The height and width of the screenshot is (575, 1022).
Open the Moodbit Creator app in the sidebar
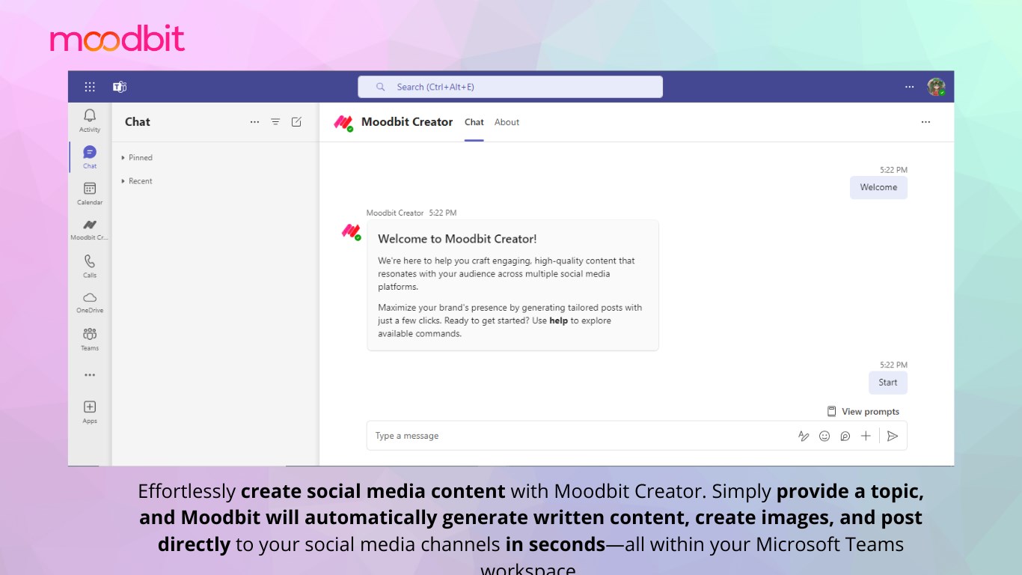tap(90, 230)
